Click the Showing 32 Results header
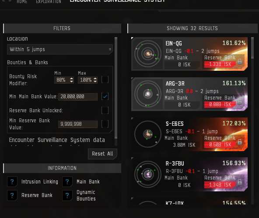 192,28
